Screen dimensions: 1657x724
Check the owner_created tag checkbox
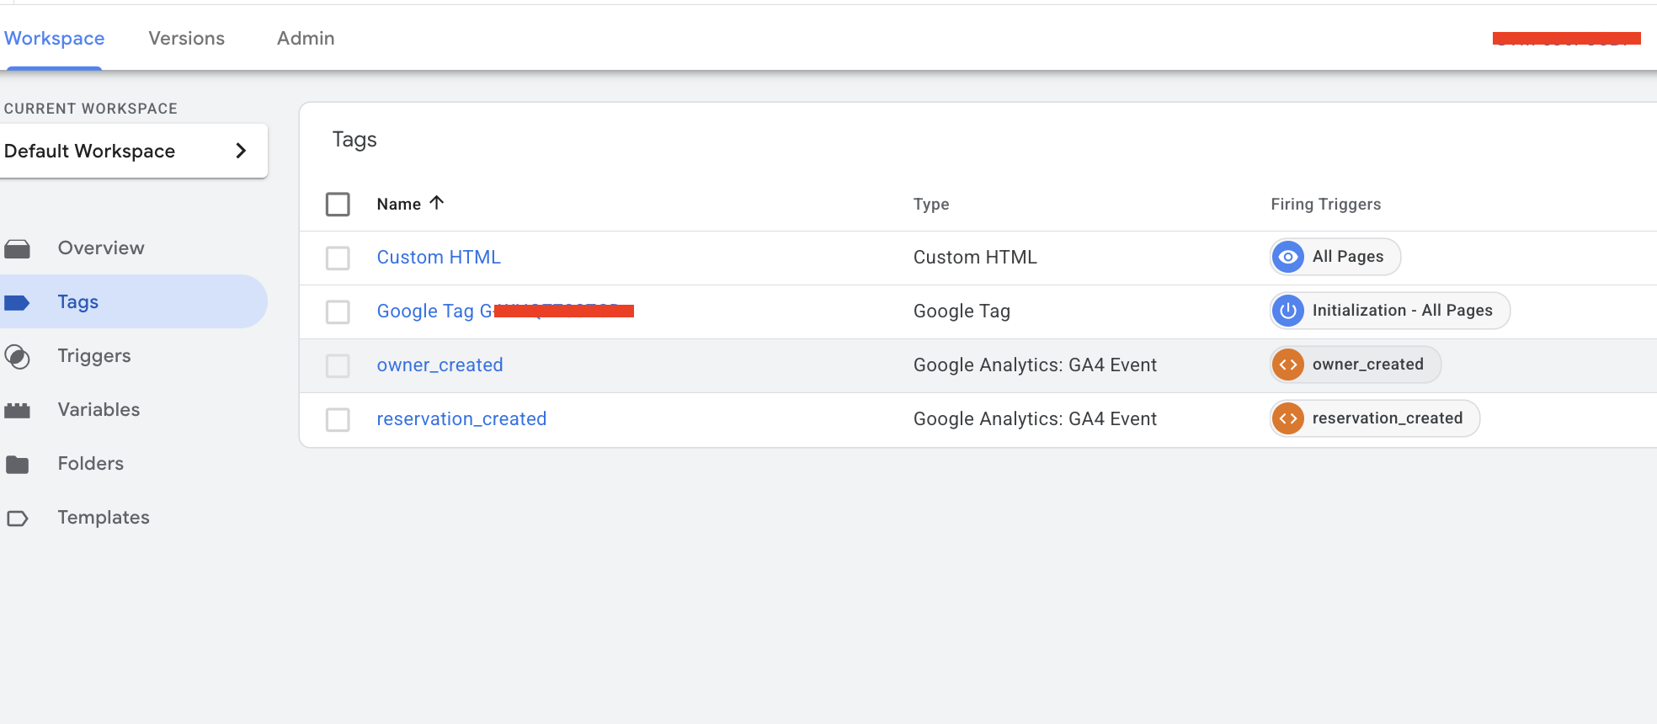pyautogui.click(x=338, y=366)
